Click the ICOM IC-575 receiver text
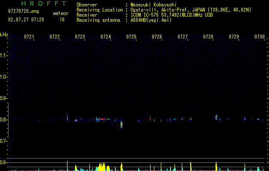The width and height of the screenshot is (269, 171). pyautogui.click(x=171, y=15)
